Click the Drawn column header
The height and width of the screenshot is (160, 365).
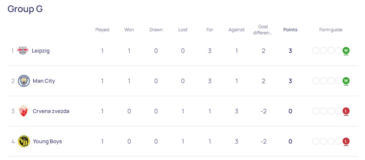pos(156,30)
